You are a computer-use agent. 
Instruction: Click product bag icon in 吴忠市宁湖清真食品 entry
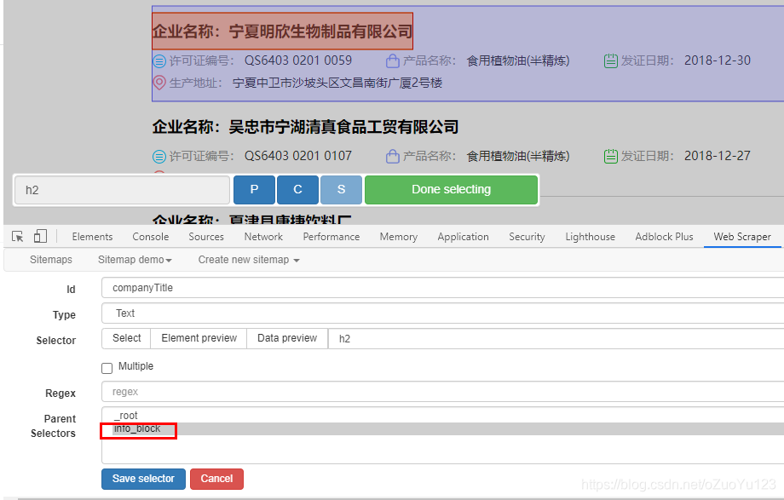click(x=393, y=157)
